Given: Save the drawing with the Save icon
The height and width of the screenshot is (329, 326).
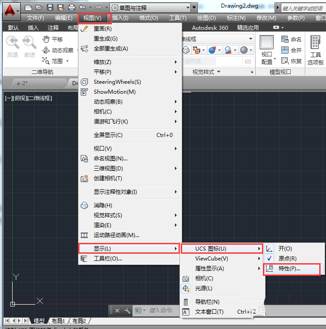Looking at the screenshot, I should pos(50,8).
